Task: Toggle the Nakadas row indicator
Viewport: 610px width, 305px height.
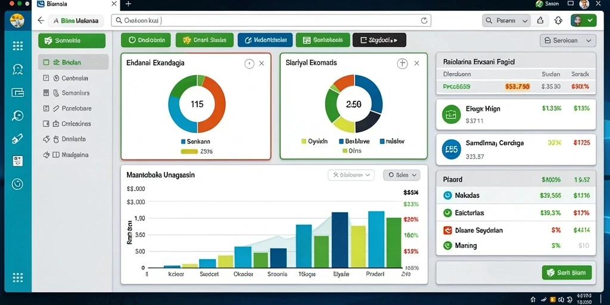Action: pos(447,195)
